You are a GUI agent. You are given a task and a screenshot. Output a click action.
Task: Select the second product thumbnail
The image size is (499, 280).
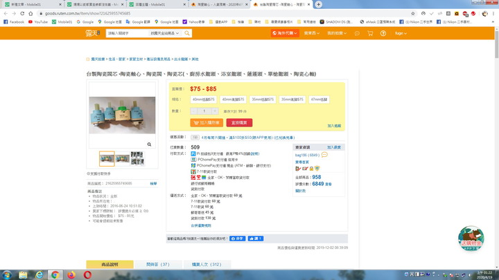[x=122, y=159]
